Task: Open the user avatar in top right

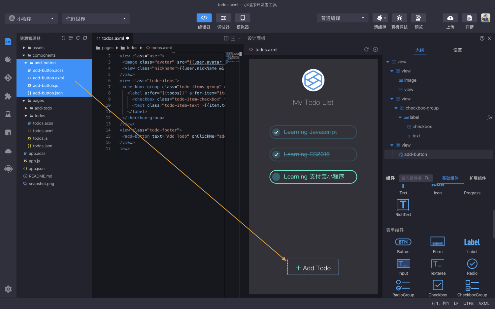Action: (485, 18)
